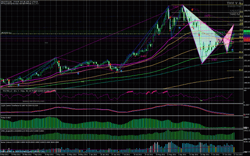This screenshot has width=250, height=156.
Task: Click the blue buy arrow near late August 2011 dip
Action: pos(180,28)
